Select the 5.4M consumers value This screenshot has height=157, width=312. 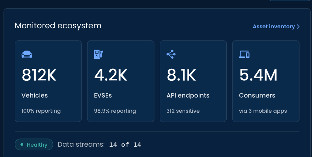[258, 75]
